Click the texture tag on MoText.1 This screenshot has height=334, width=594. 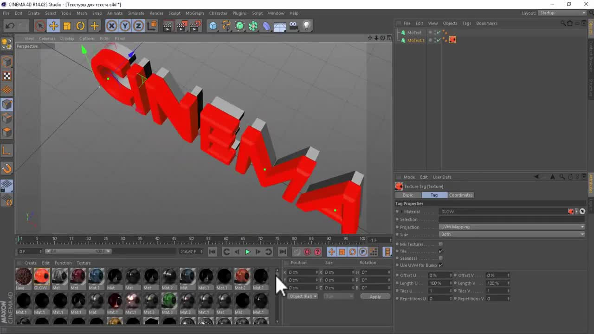click(452, 40)
